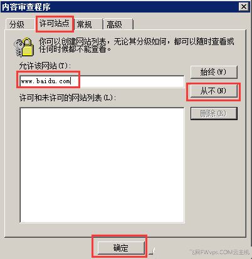Viewport: 252px width, 259px height.
Task: Click the www.baidu.com text in the field
Action: coord(46,81)
